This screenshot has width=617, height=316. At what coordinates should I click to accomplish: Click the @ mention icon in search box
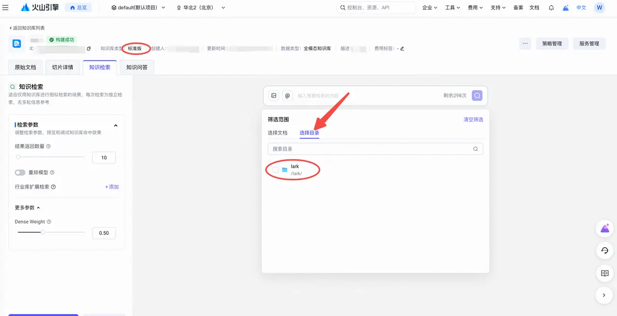[287, 95]
